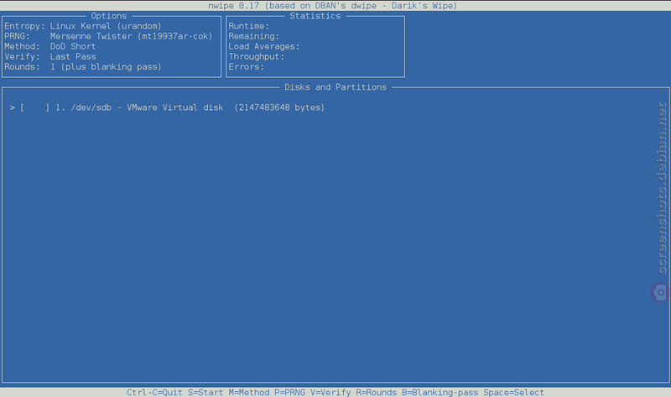
Task: Click the Ctrl-C=Quit shortcut in footer
Action: click(x=154, y=392)
